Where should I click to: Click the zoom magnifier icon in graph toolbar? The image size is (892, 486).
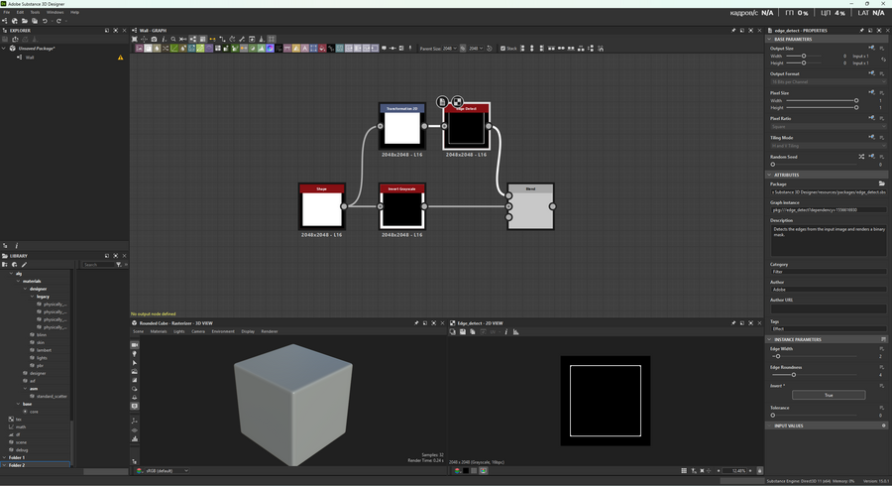click(x=173, y=40)
